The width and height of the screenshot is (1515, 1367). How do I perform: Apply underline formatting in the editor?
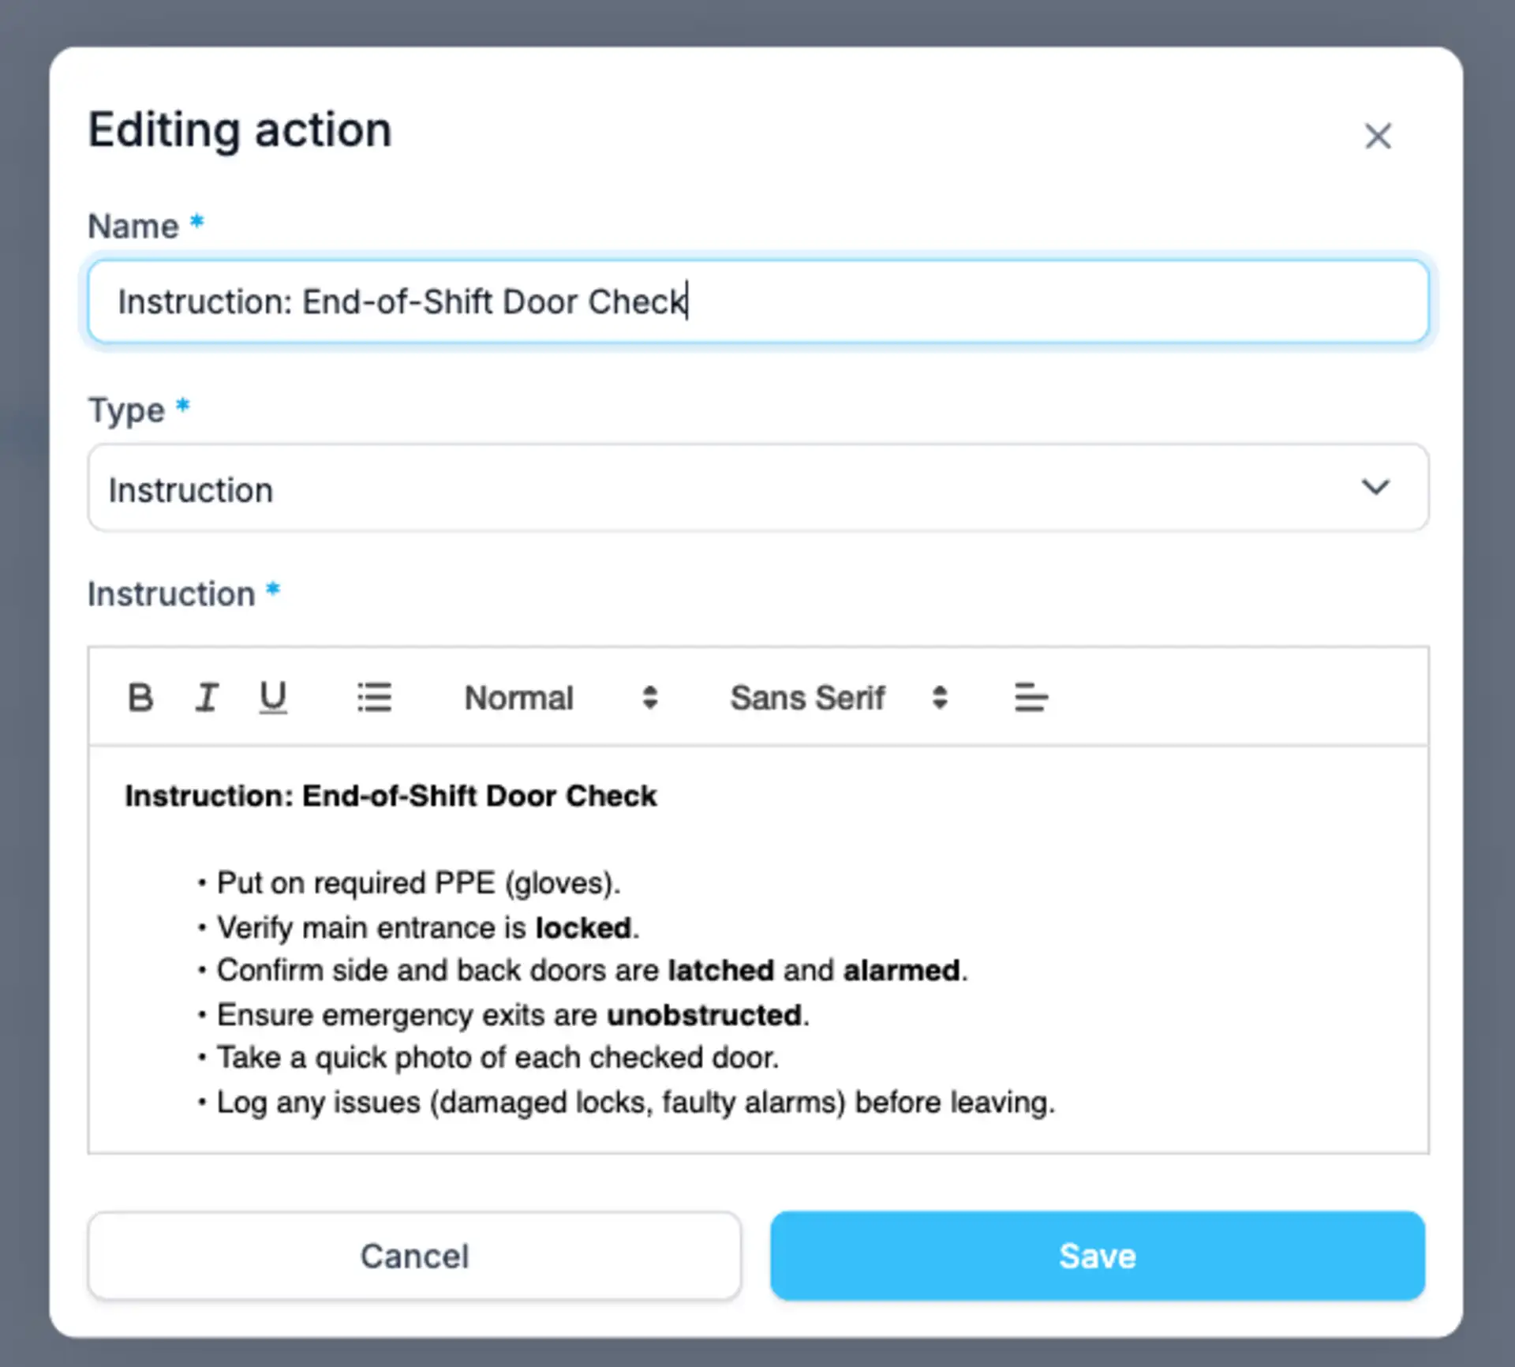click(272, 698)
